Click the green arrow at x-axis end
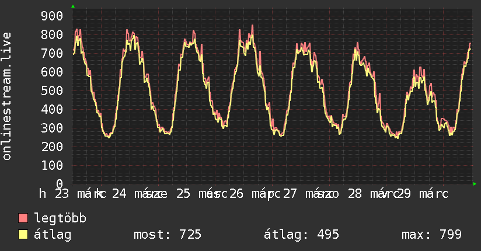The height and width of the screenshot is (251, 481). click(x=475, y=184)
